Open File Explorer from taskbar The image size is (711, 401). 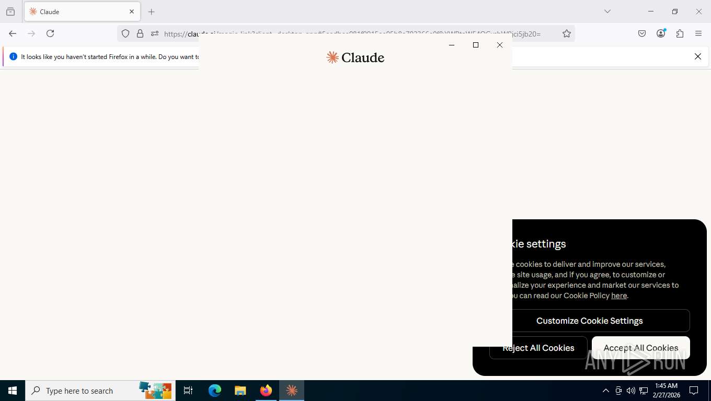[240, 391]
